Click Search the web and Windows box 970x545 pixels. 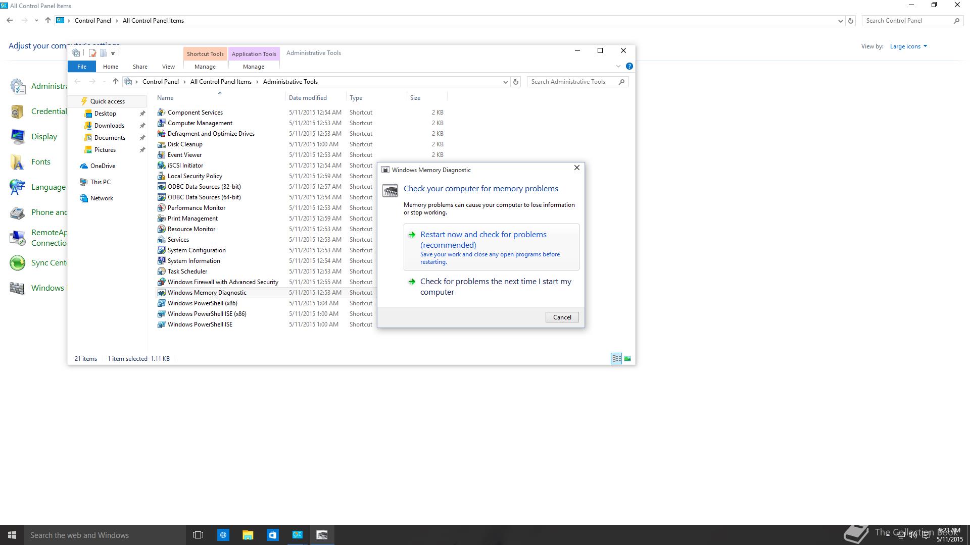pos(105,535)
